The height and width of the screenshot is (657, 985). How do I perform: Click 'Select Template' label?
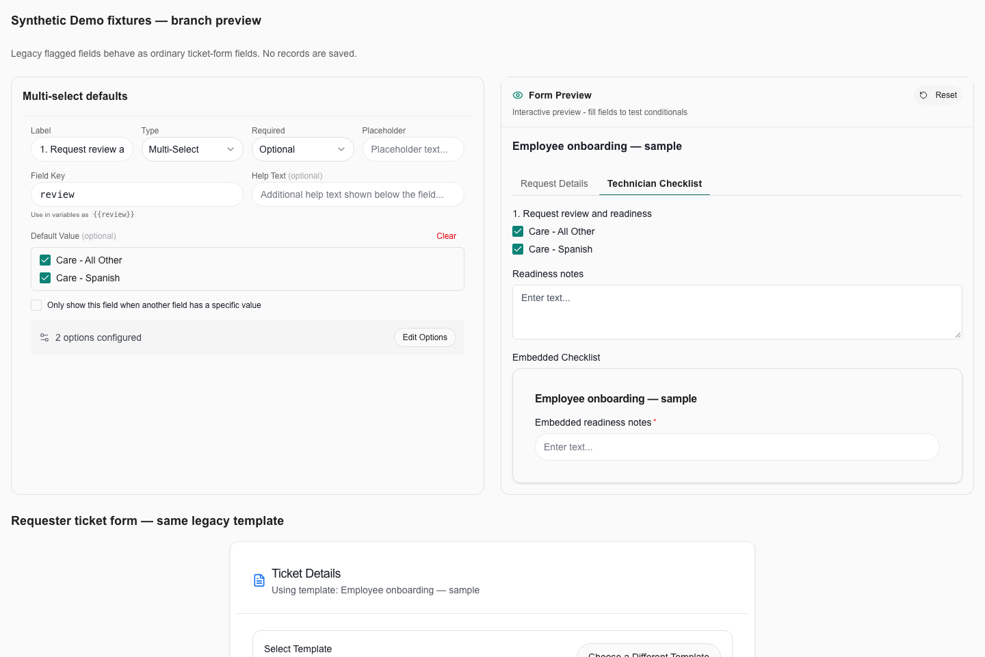[298, 649]
